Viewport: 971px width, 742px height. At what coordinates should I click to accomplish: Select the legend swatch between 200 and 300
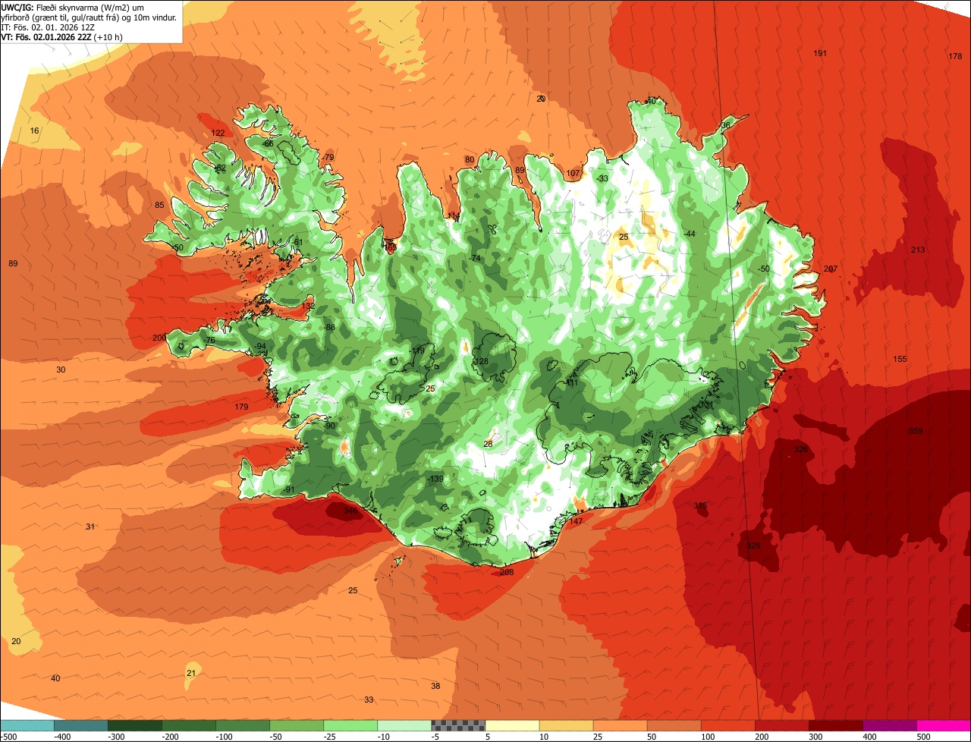[x=781, y=725]
